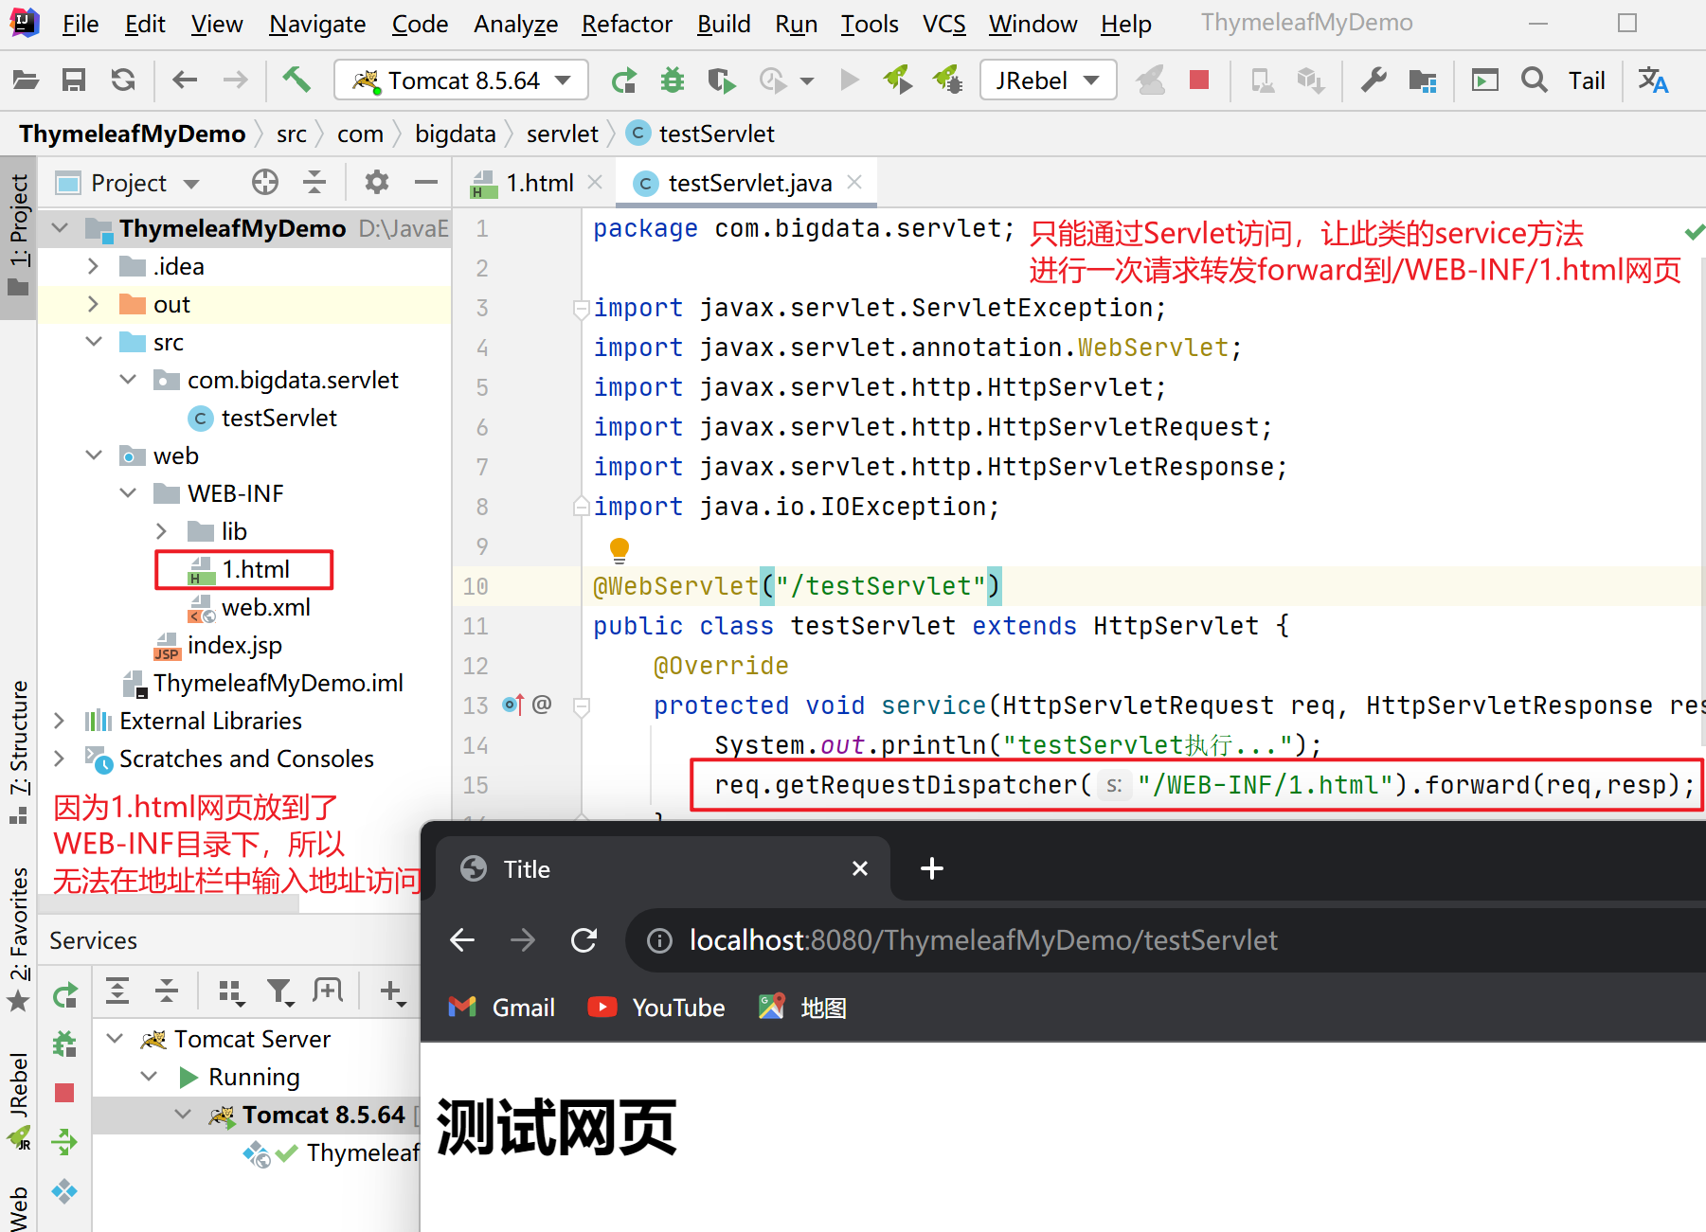Toggle Select Opened File crosshair in Project panel
The height and width of the screenshot is (1232, 1706).
click(264, 182)
